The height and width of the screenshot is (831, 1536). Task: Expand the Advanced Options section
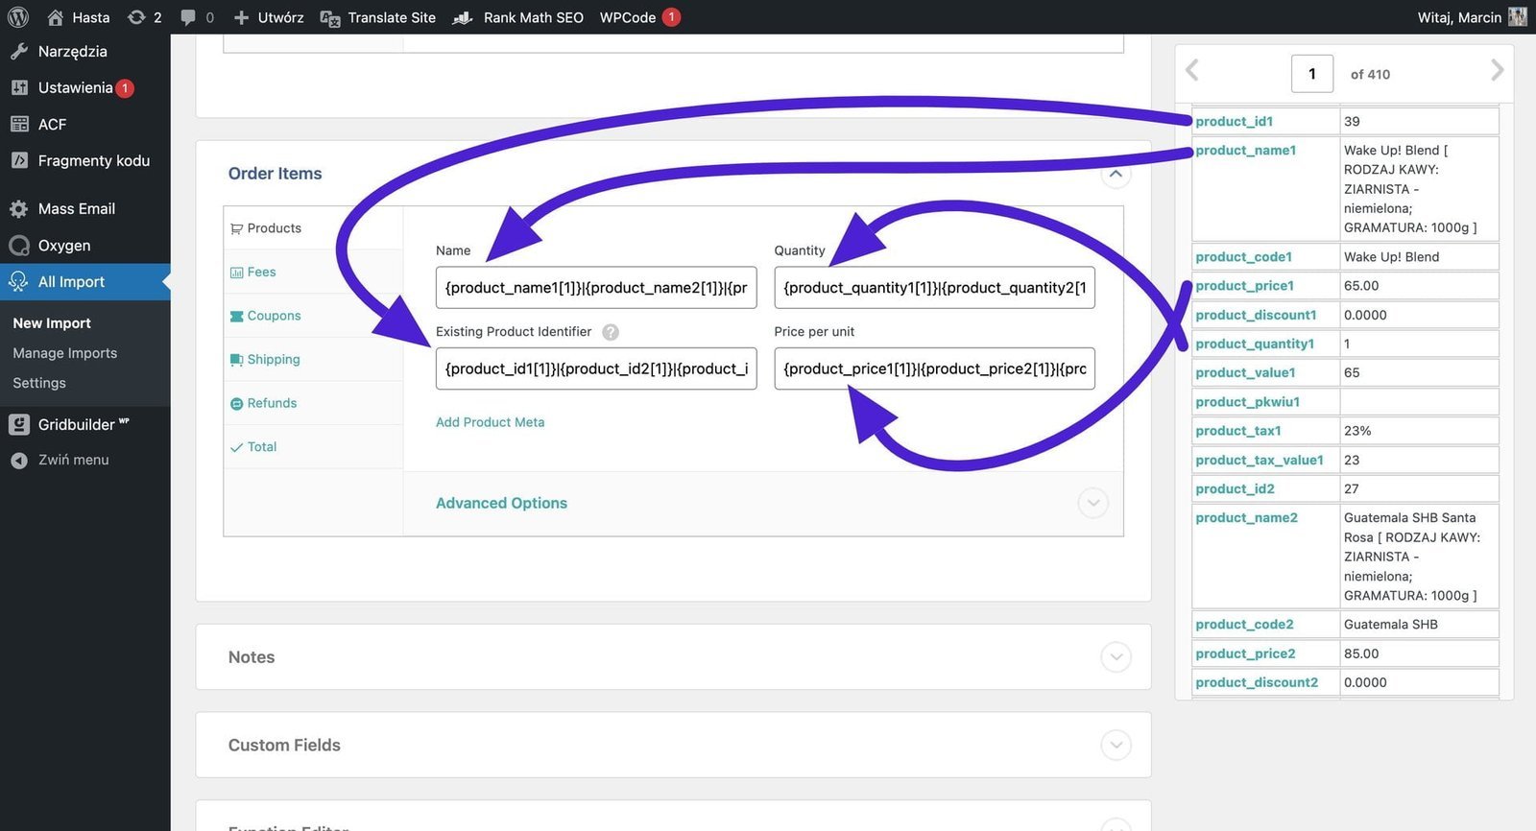coord(1092,503)
